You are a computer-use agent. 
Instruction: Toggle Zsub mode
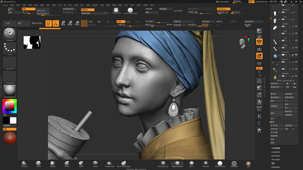pyautogui.click(x=128, y=21)
